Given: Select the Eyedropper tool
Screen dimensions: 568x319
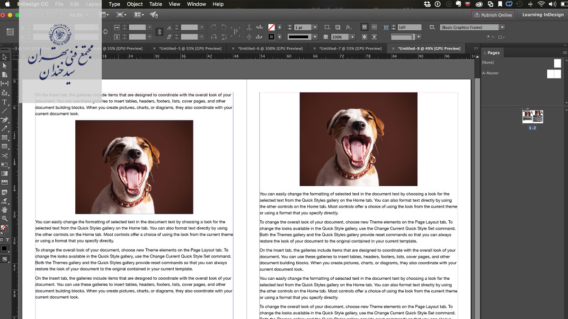Looking at the screenshot, I should [x=5, y=201].
